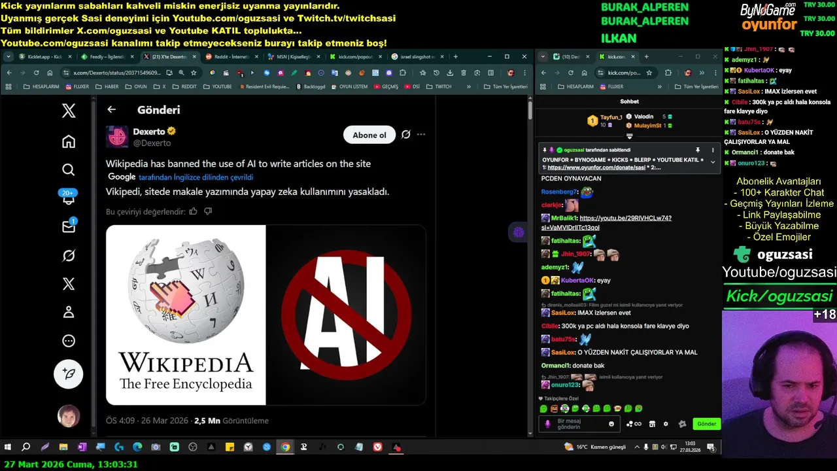Open X sidebar More circle icon
The height and width of the screenshot is (471, 837).
pos(69,341)
